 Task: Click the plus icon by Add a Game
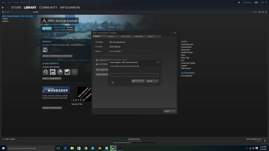[x=3, y=139]
